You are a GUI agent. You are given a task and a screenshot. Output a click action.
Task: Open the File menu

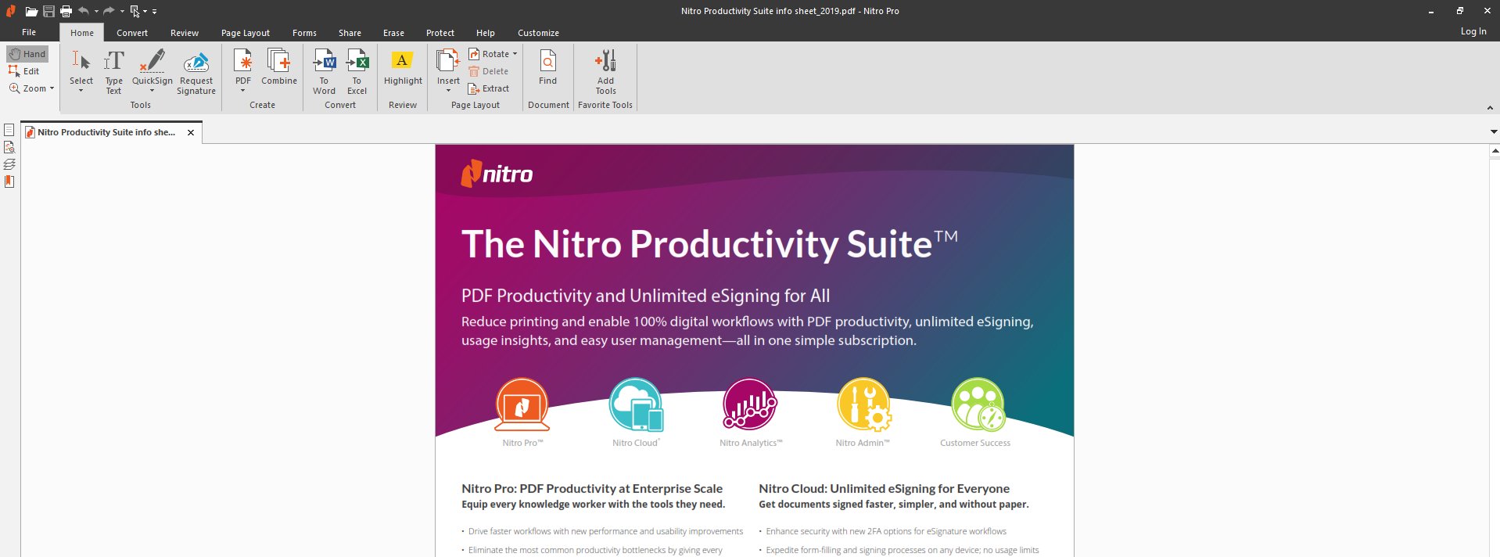coord(29,32)
